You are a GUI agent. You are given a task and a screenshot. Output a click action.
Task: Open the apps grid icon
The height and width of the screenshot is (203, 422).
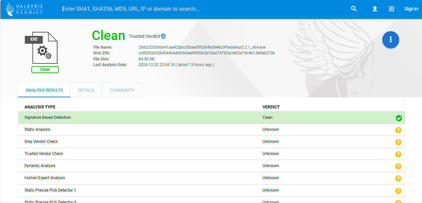click(391, 9)
